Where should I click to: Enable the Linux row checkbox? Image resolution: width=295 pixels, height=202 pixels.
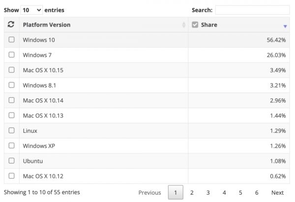[x=11, y=131]
